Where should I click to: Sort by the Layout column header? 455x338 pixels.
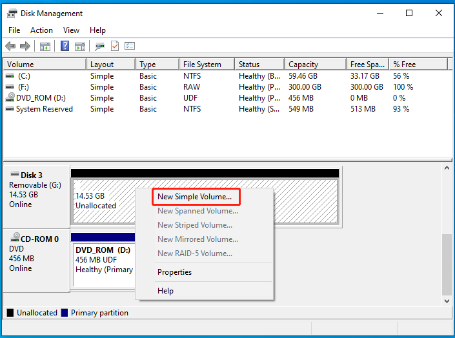coord(110,64)
